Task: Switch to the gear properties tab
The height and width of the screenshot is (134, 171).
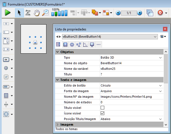Action: tap(72, 44)
